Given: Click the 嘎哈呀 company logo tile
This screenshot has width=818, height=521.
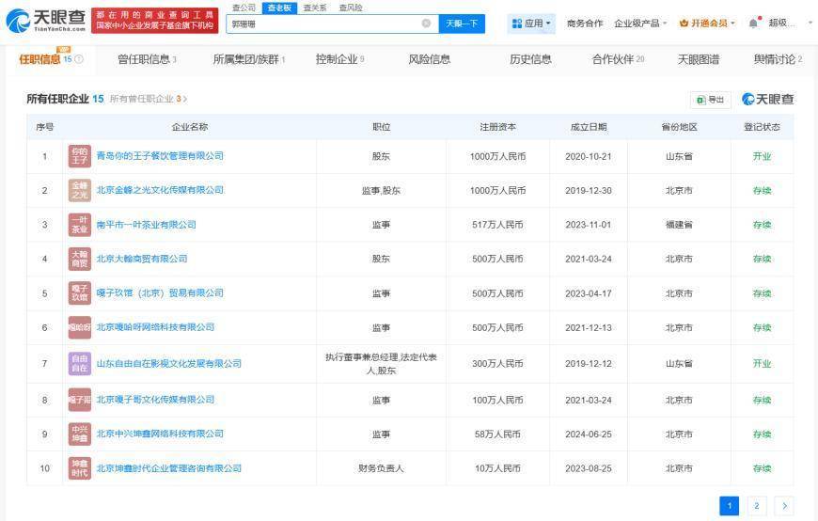Looking at the screenshot, I should tap(80, 327).
